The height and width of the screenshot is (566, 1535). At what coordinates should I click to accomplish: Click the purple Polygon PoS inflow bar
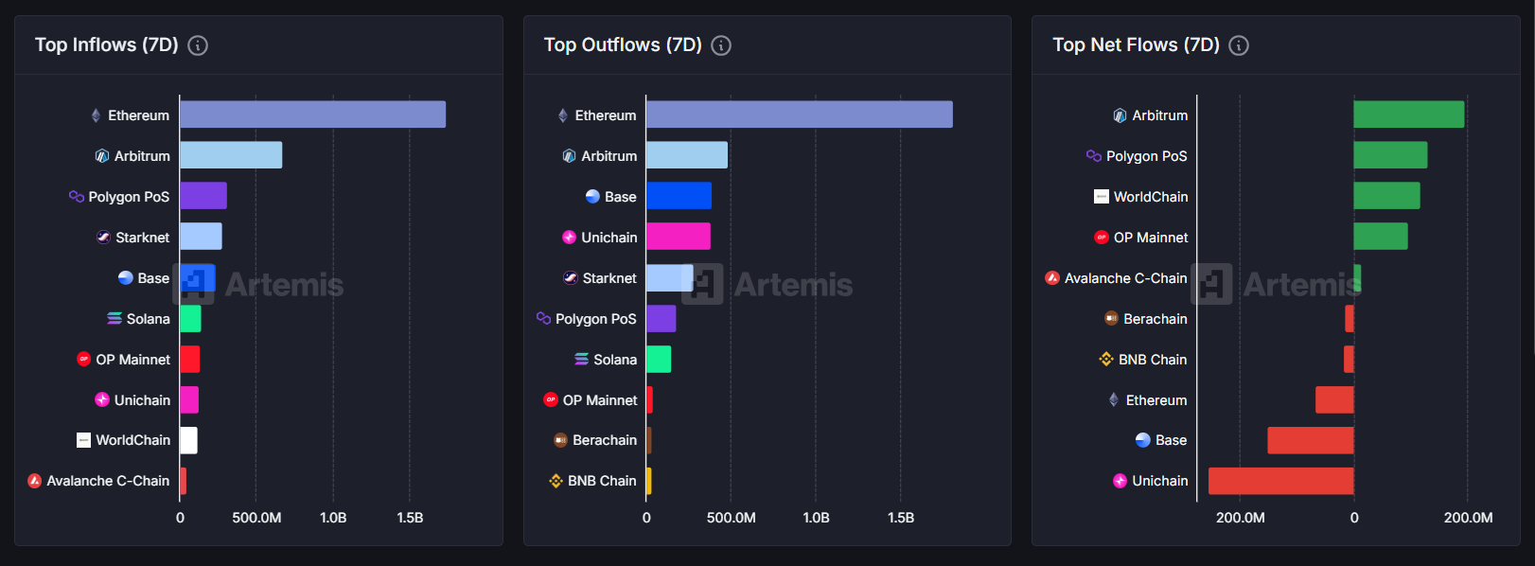point(203,196)
